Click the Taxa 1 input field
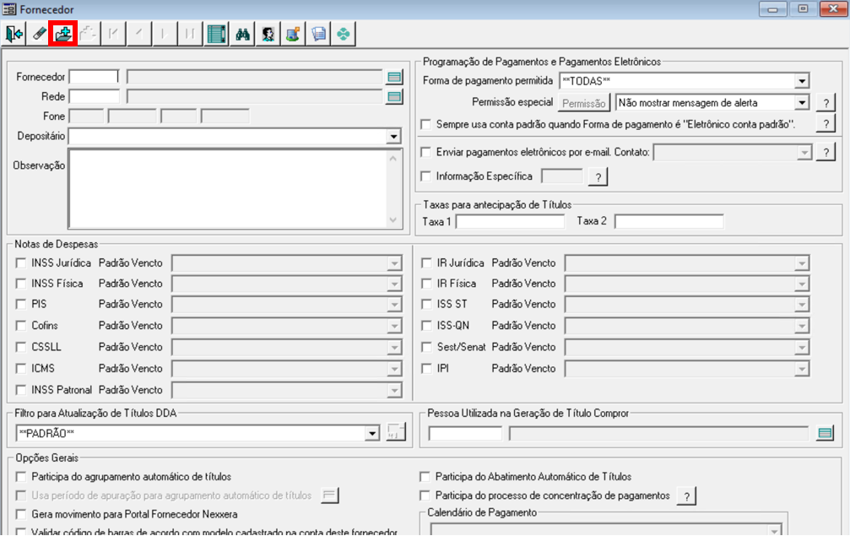 [510, 221]
